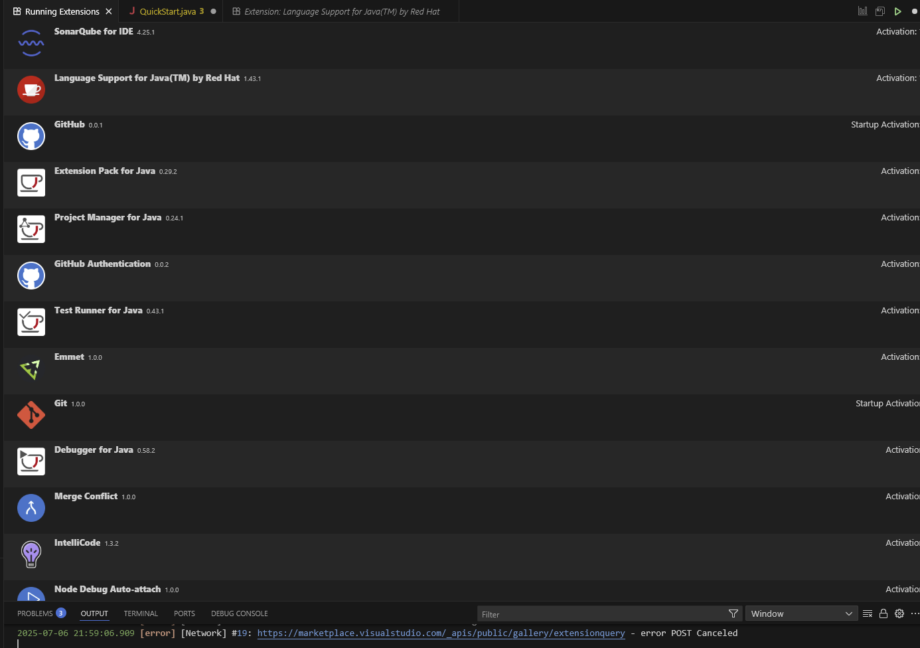Image resolution: width=920 pixels, height=648 pixels.
Task: Select Language Support for Java(TM) by Red Hat
Action: coord(147,78)
